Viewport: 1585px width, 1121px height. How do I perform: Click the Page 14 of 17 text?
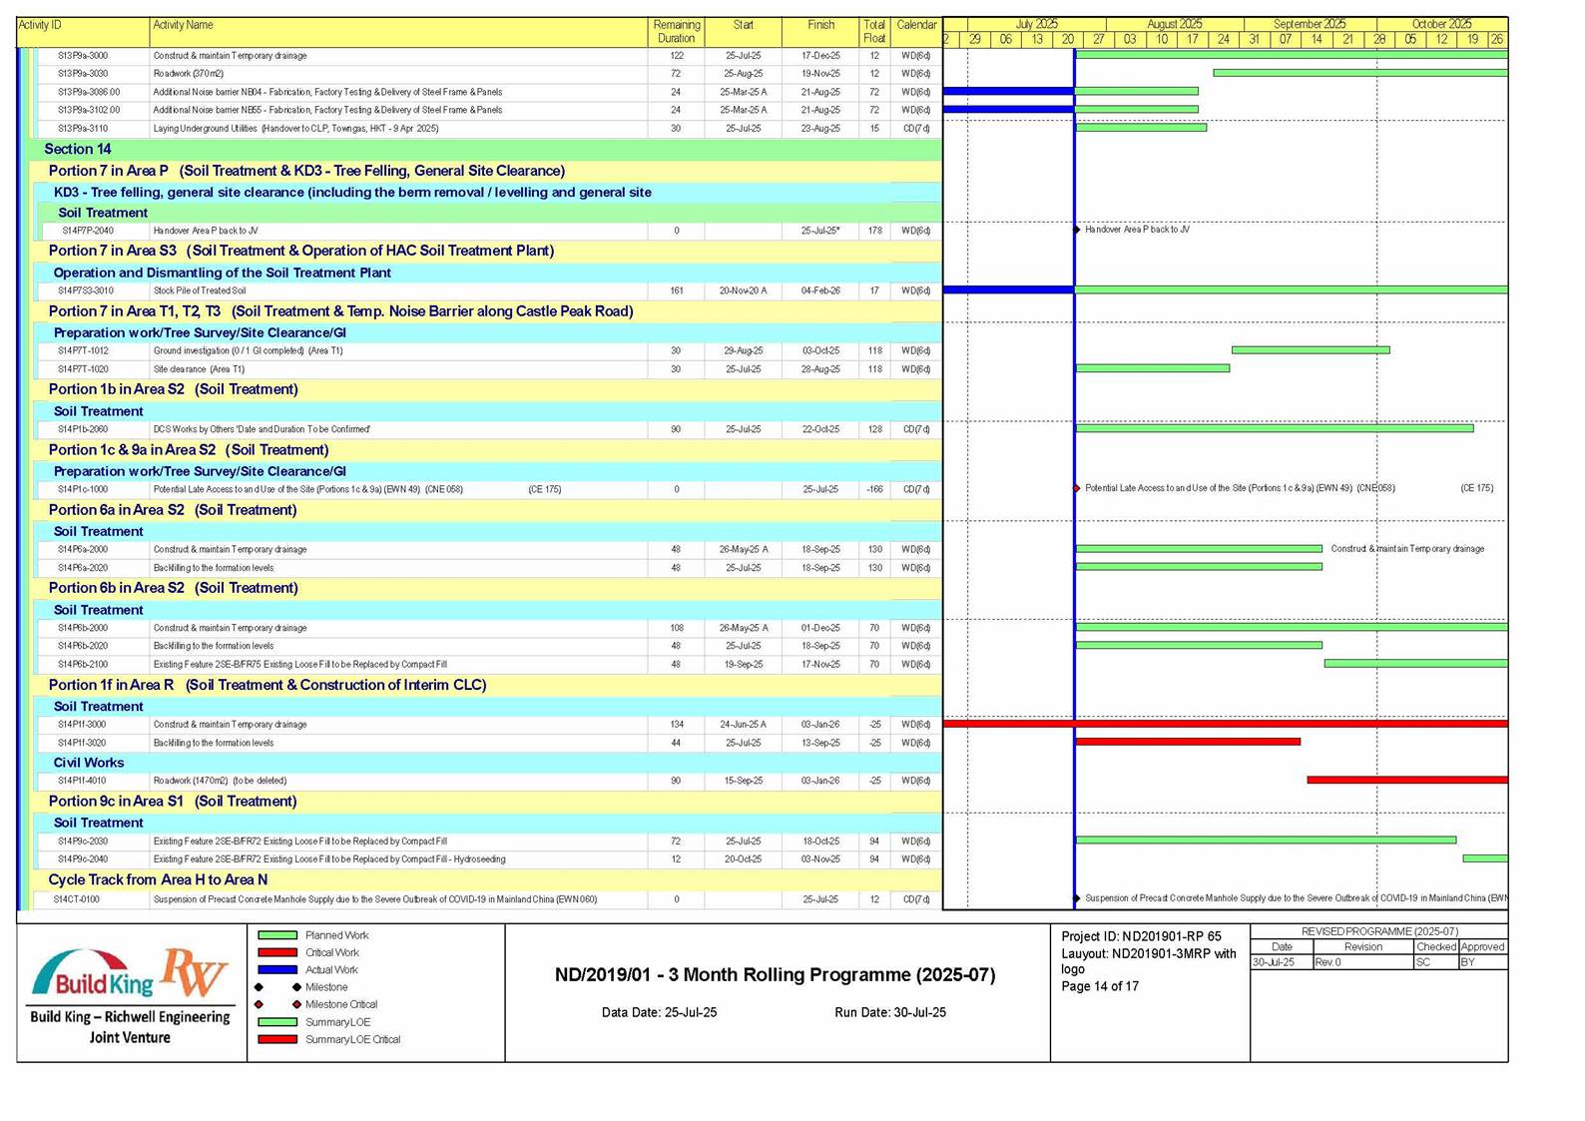point(1100,986)
